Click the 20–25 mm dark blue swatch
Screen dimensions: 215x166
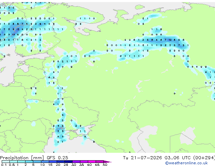click(x=60, y=162)
